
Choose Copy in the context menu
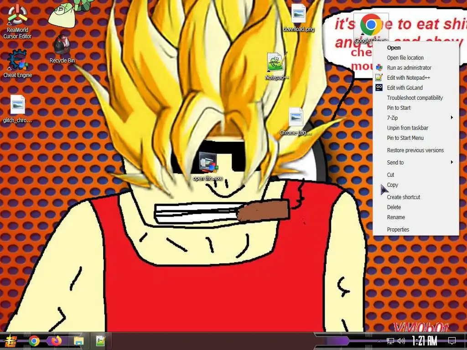pos(416,185)
